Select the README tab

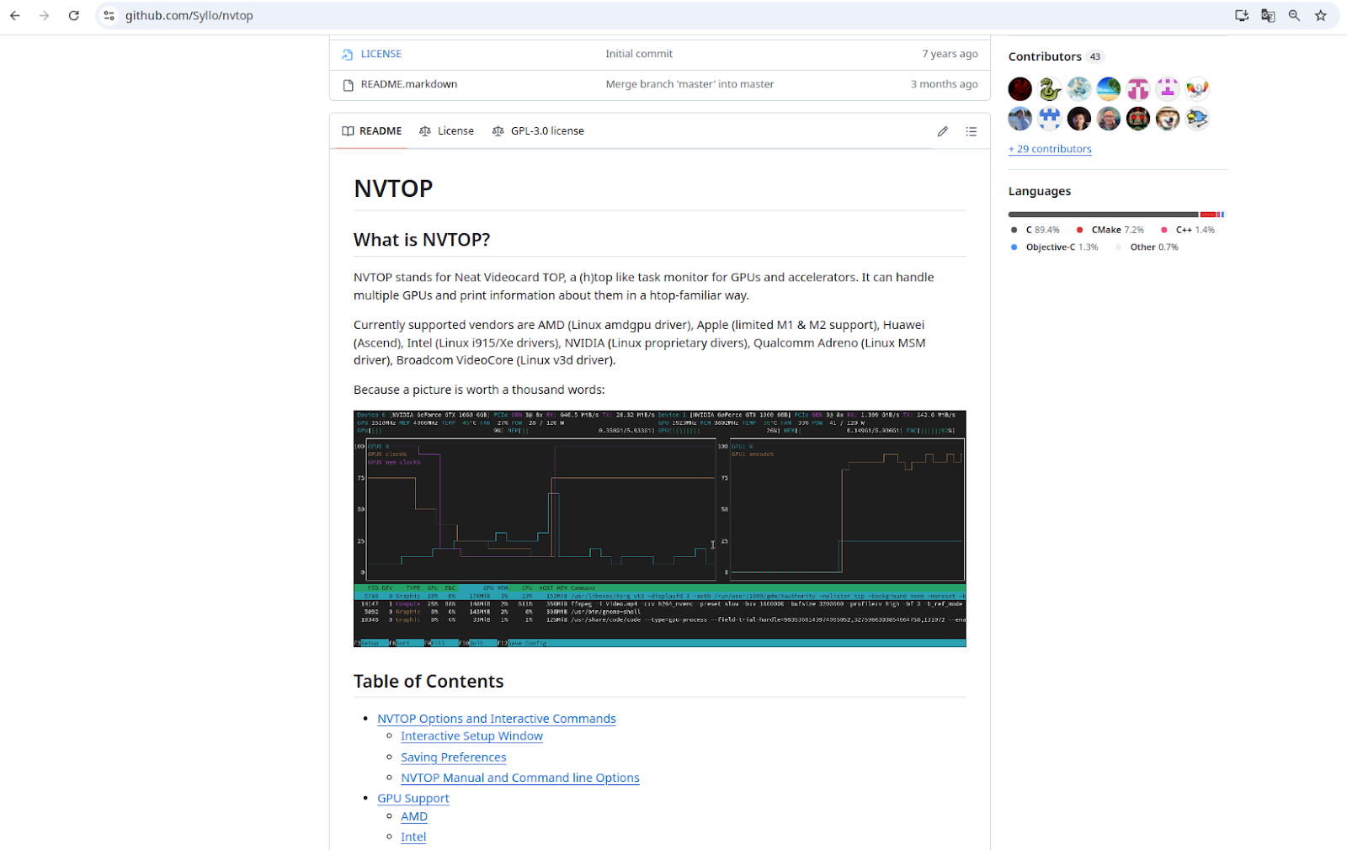(x=371, y=131)
